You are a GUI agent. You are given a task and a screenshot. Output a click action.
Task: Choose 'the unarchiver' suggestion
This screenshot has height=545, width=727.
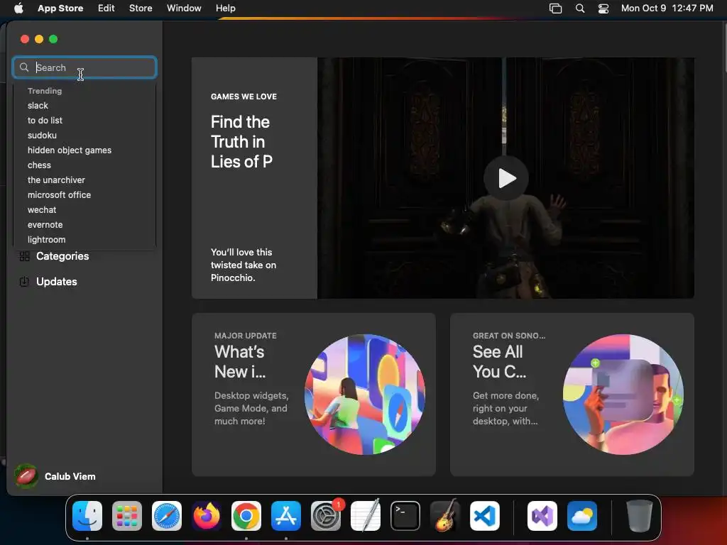[x=56, y=180]
